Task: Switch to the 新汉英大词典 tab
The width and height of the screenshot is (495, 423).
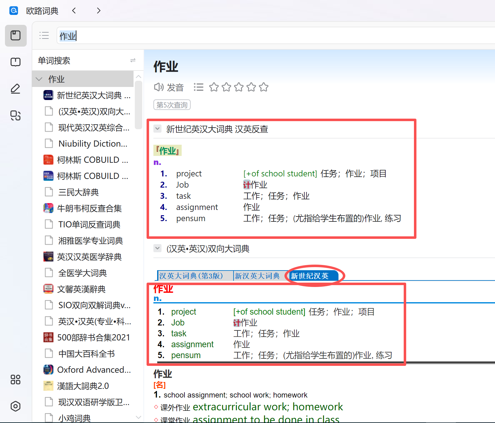Action: coord(257,276)
